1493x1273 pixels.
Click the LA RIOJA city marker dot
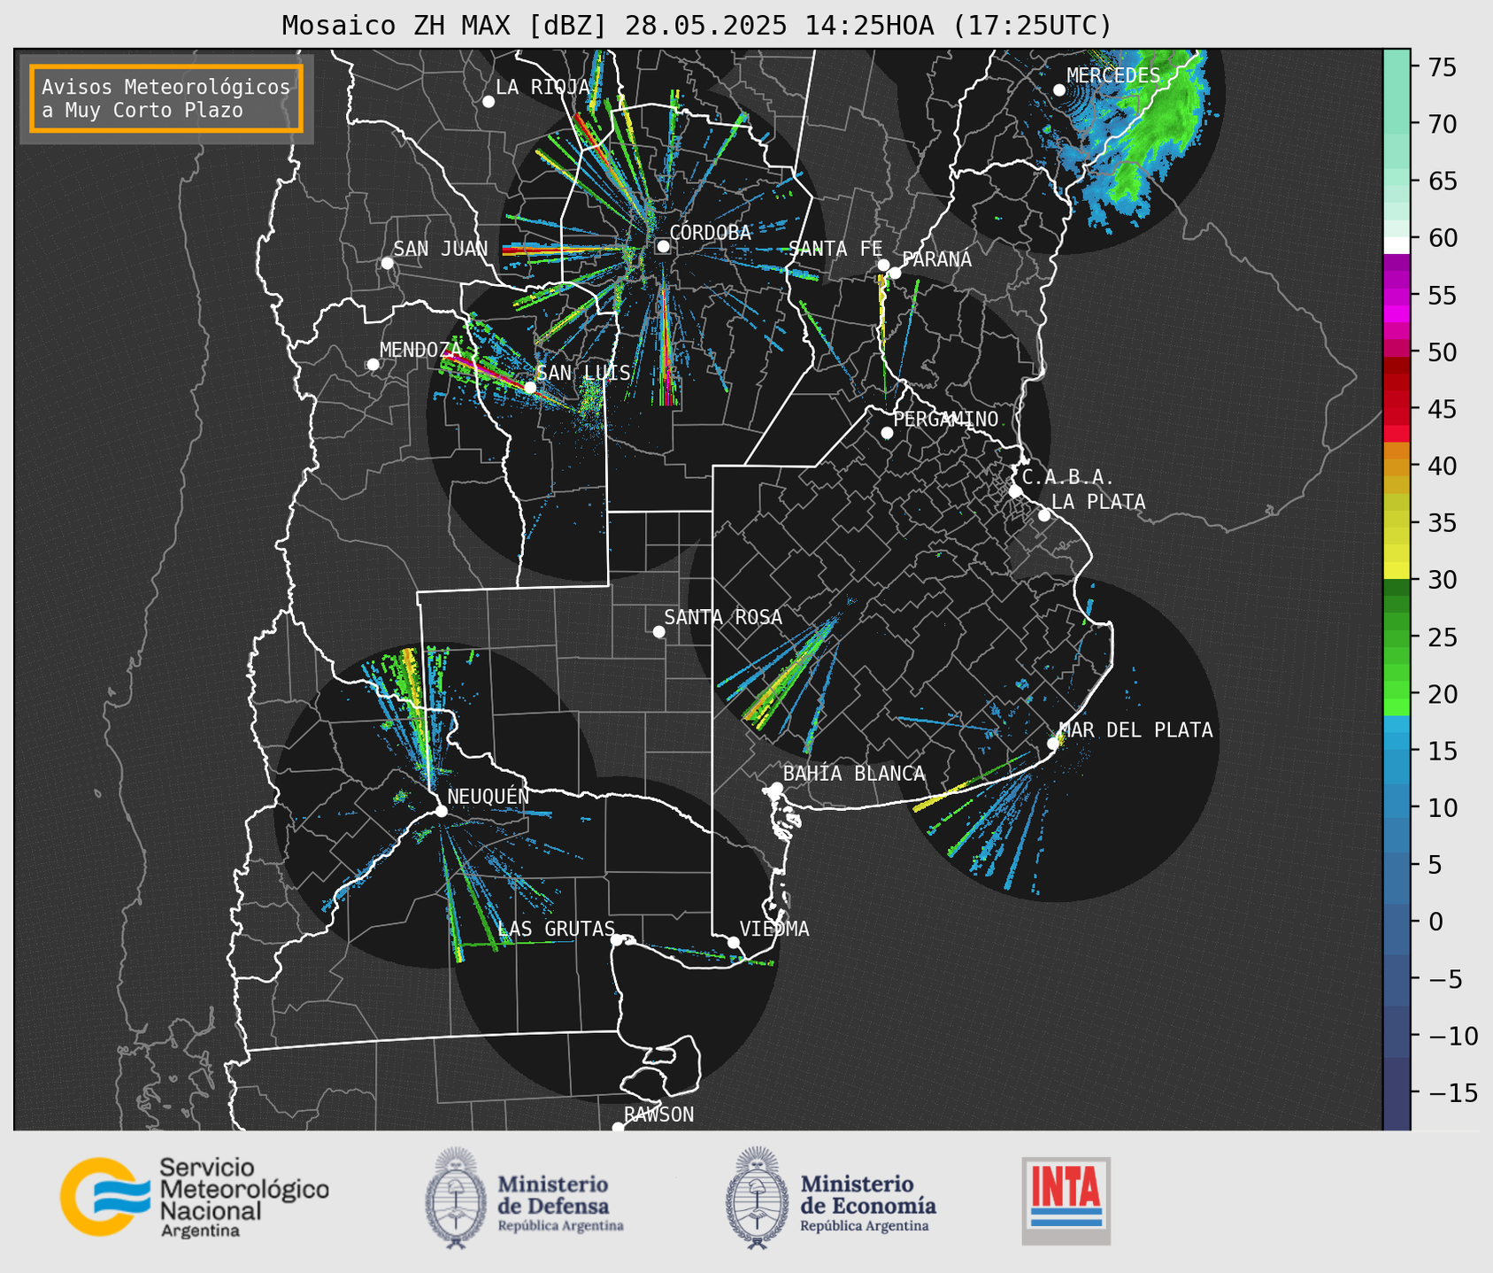489,101
